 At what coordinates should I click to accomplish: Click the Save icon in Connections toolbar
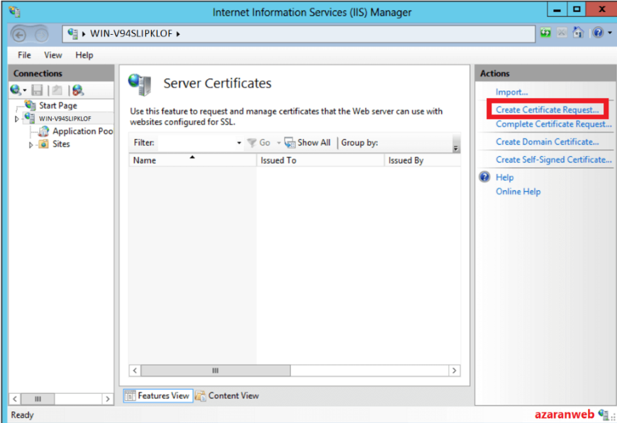[x=37, y=90]
